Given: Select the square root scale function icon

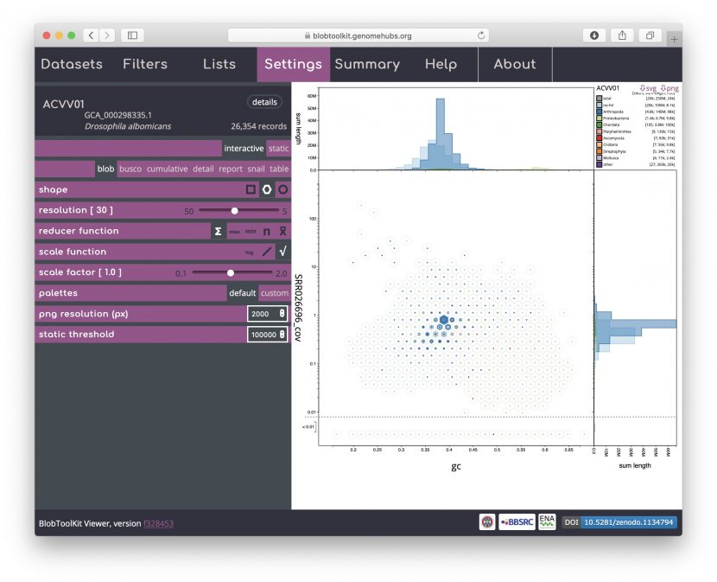Looking at the screenshot, I should (282, 252).
